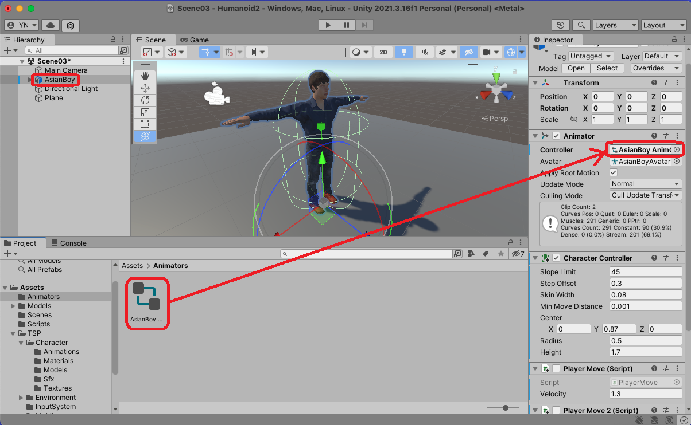
Task: Toggle 2D view mode
Action: (x=383, y=52)
